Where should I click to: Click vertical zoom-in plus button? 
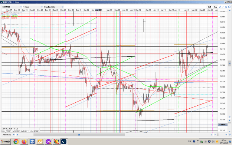click(x=229, y=121)
